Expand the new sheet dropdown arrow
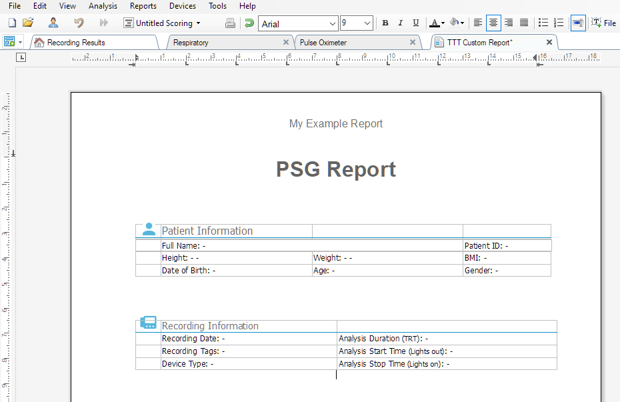 20,41
